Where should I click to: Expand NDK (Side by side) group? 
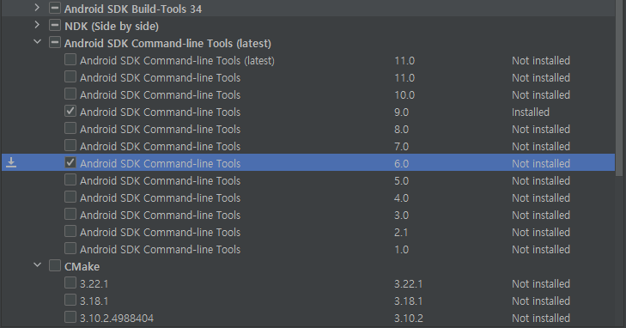(37, 25)
